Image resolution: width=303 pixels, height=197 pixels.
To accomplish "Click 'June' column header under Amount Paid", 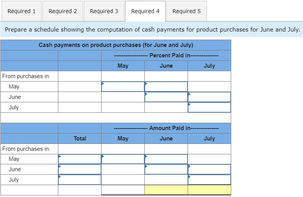I will 166,139.
